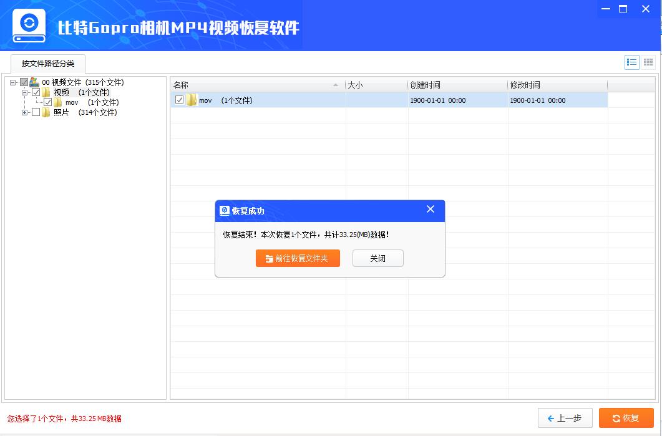Maximize the application window
662x436 pixels.
click(x=623, y=9)
